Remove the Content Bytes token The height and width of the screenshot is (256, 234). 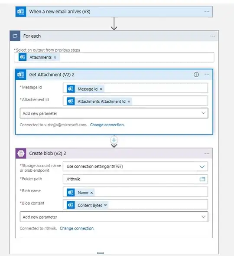(x=105, y=205)
